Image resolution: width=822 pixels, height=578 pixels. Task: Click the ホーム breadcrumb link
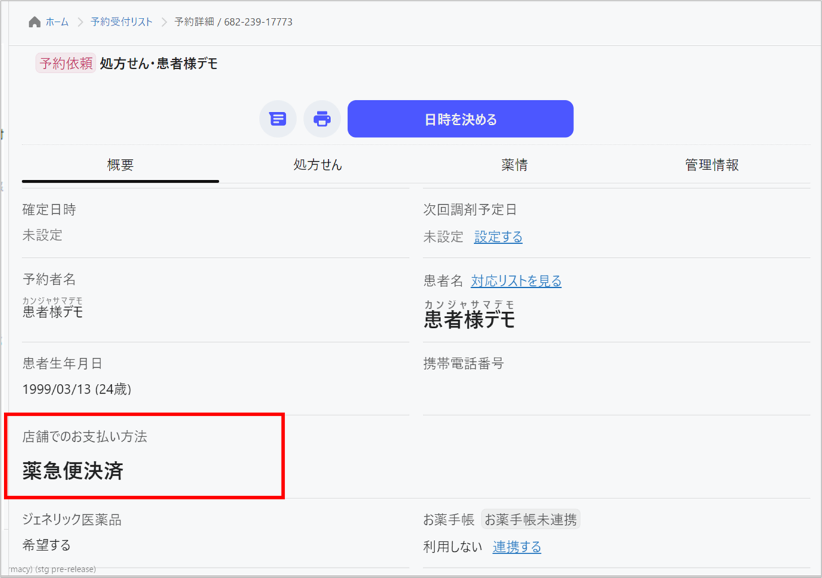[57, 22]
